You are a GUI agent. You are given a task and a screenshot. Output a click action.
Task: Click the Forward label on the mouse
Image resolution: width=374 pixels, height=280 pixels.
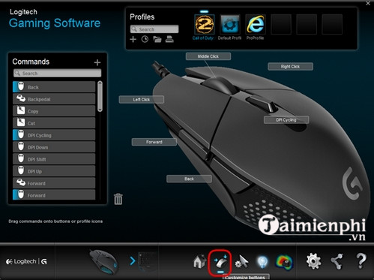pyautogui.click(x=154, y=142)
